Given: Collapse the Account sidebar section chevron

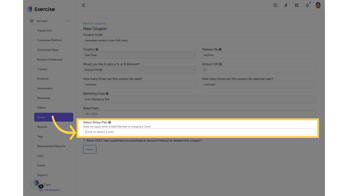Looking at the screenshot, I should 68,21.
